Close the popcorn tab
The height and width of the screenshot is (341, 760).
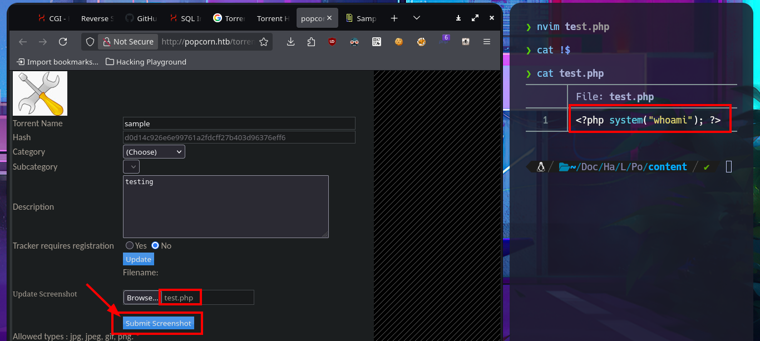click(329, 18)
